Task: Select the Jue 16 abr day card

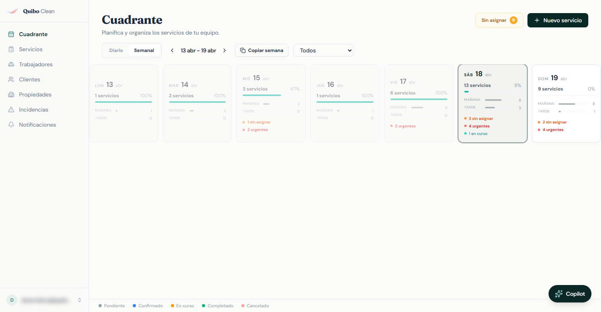Action: [x=345, y=103]
